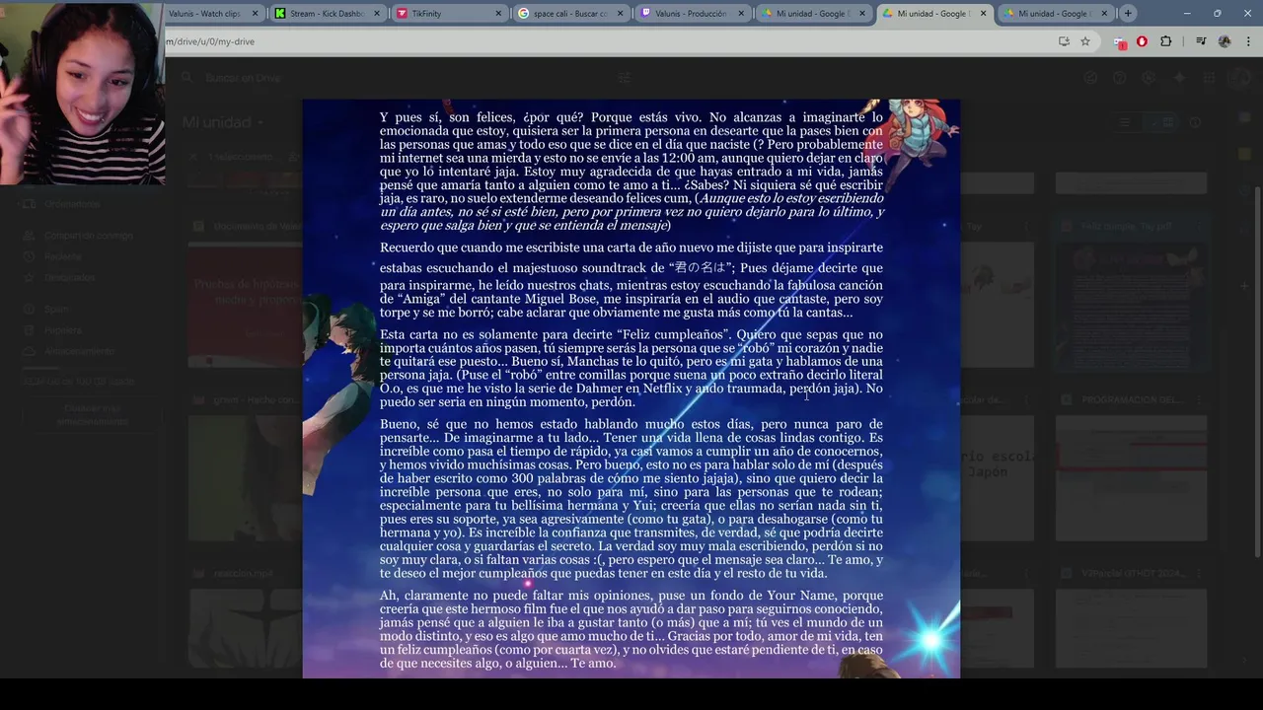Open the Drive offline-ready status icon

(1090, 78)
